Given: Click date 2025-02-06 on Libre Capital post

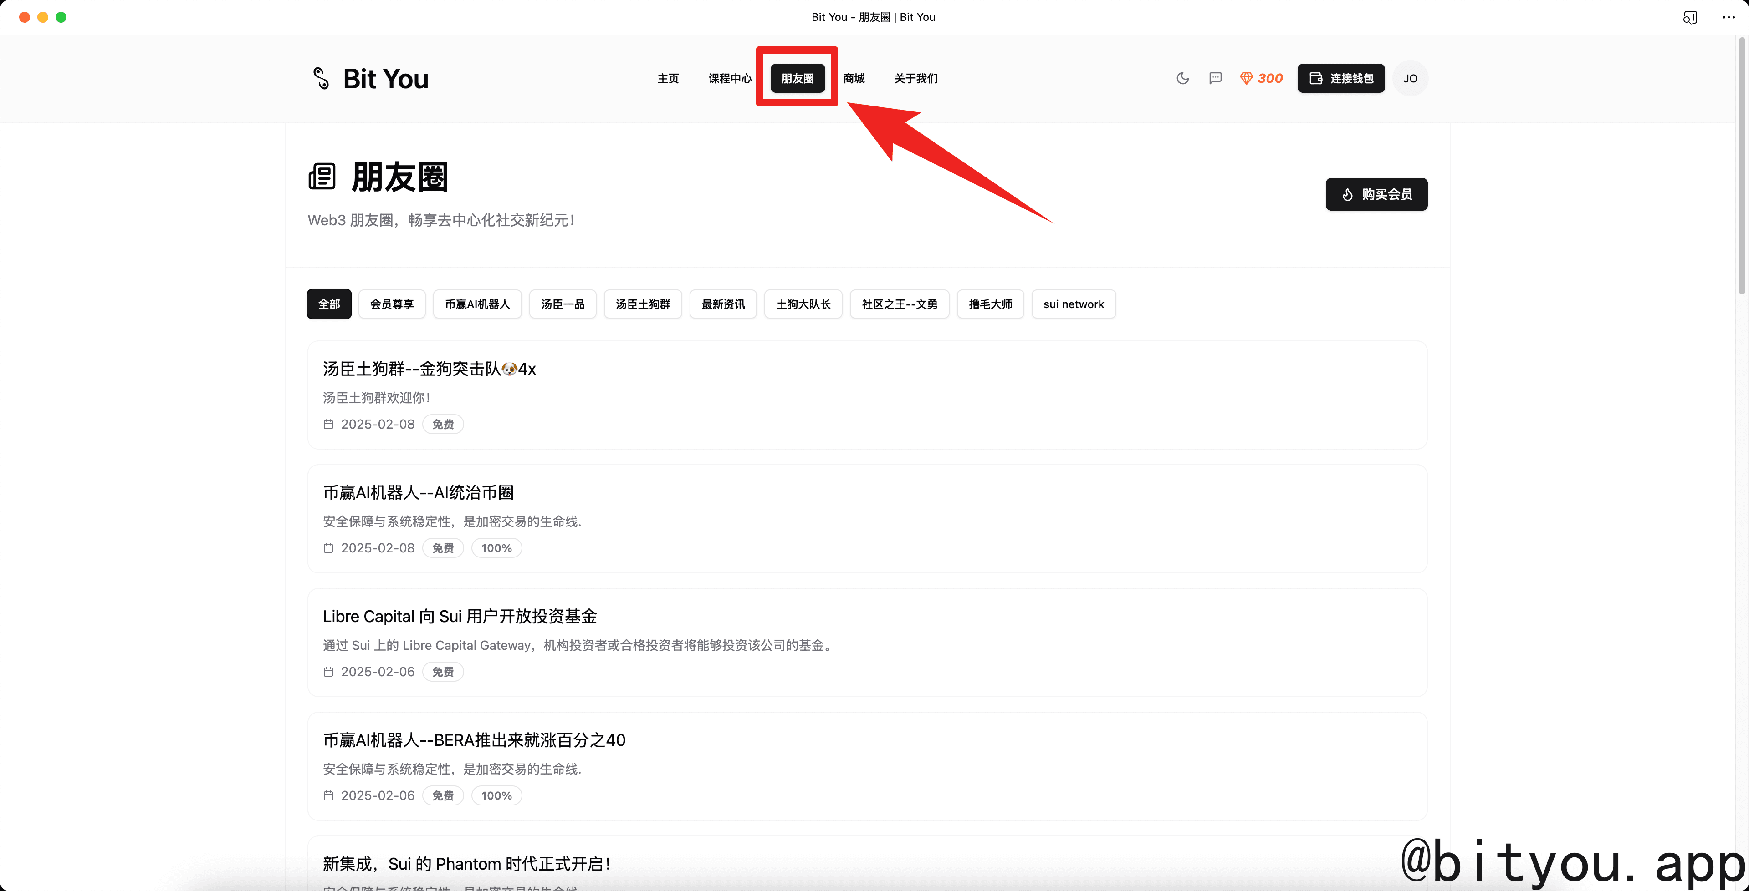Looking at the screenshot, I should click(x=378, y=672).
